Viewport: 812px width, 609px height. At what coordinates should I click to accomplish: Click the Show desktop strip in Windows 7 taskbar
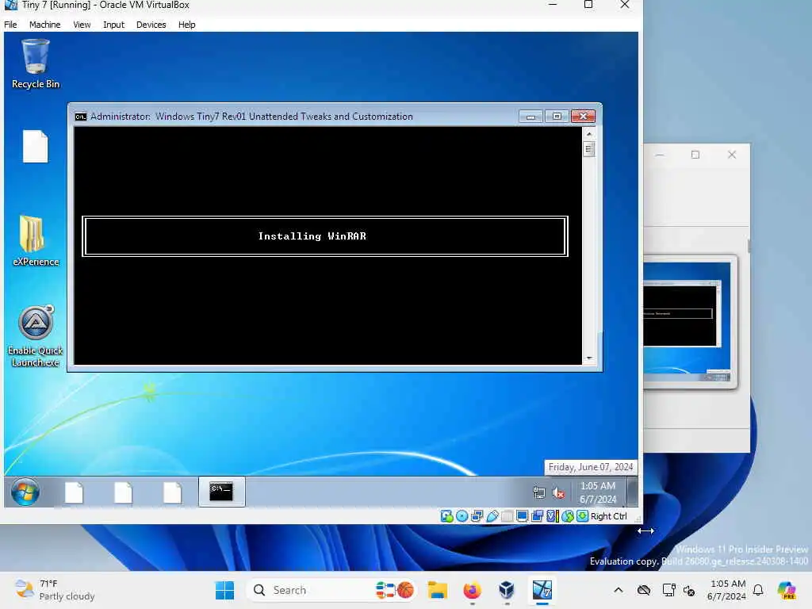click(632, 492)
